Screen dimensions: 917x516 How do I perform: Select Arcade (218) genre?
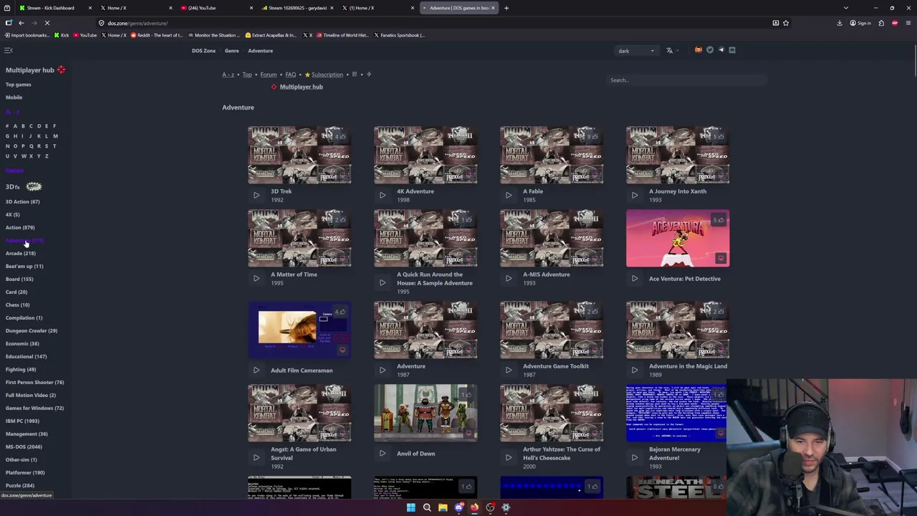(21, 253)
